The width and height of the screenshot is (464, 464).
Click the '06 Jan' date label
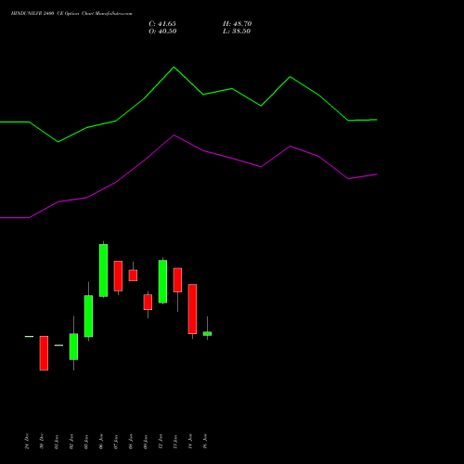(x=101, y=442)
